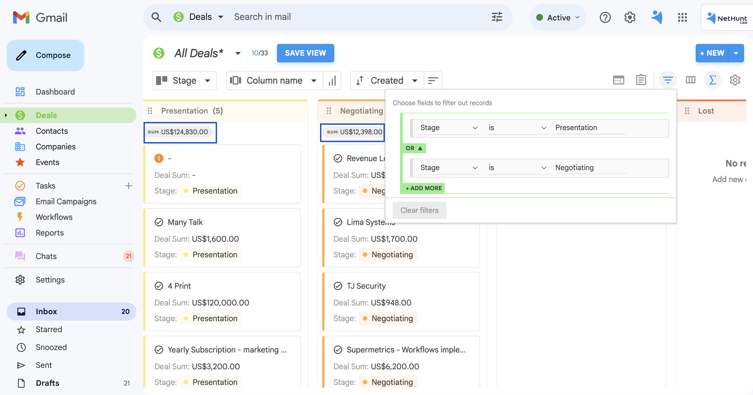This screenshot has width=753, height=395.
Task: Toggle the sum (Σ) aggregation icon
Action: click(712, 80)
